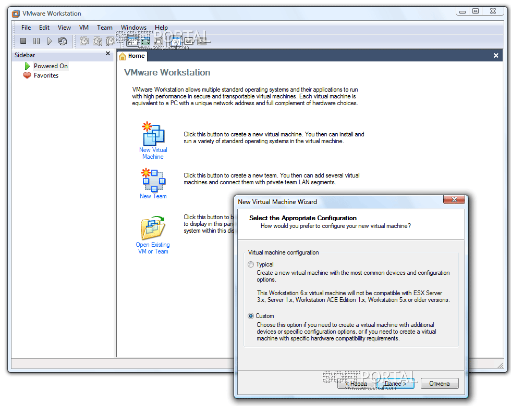Image resolution: width=511 pixels, height=406 pixels.
Task: Close the New Virtual Machine Wizard dialog
Action: tap(454, 199)
